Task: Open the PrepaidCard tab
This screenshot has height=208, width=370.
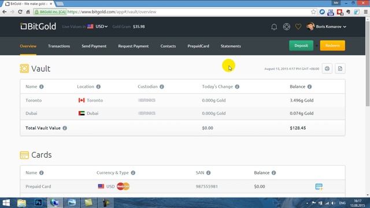Action: pyautogui.click(x=198, y=46)
